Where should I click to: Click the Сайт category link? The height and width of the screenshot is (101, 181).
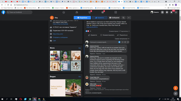tap(54, 41)
